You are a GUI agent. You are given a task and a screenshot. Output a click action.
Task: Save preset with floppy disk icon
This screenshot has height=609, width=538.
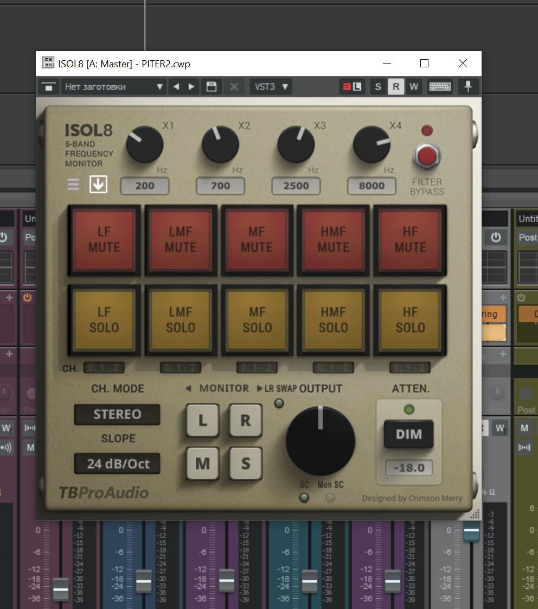pos(211,87)
